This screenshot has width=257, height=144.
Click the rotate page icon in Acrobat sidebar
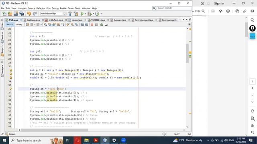tap(253, 111)
